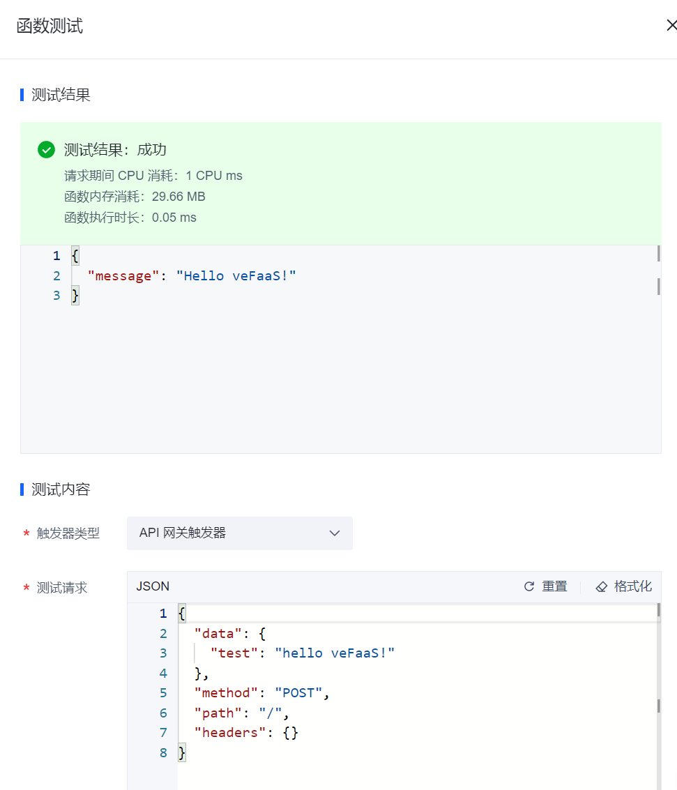677x790 pixels.
Task: Click the JSON label above the request editor
Action: pos(153,586)
